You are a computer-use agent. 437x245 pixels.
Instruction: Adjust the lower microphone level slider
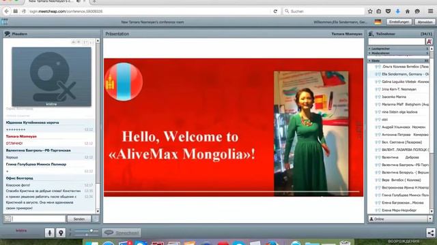[87, 235]
